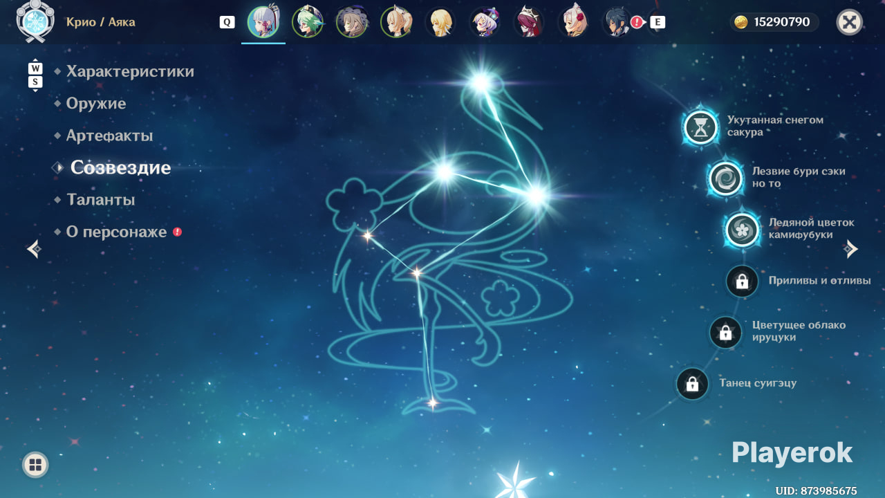The height and width of the screenshot is (498, 885).
Task: Click the Cryo element emblem
Action: (x=35, y=21)
